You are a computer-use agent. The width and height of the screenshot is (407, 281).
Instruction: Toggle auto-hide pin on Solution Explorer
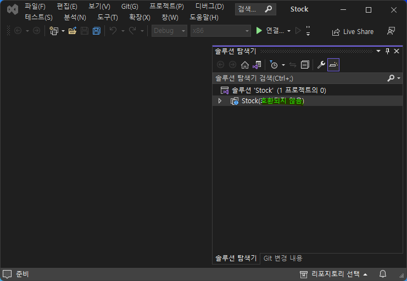388,51
